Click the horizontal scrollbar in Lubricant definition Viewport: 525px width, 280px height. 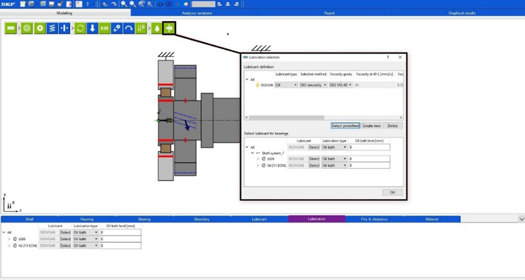coord(284,117)
